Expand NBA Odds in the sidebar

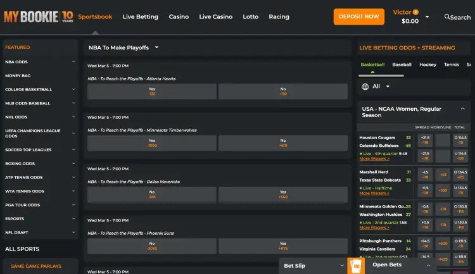(x=73, y=62)
